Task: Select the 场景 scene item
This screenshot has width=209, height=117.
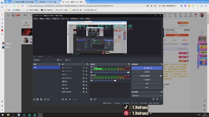Action: pyautogui.click(x=47, y=68)
